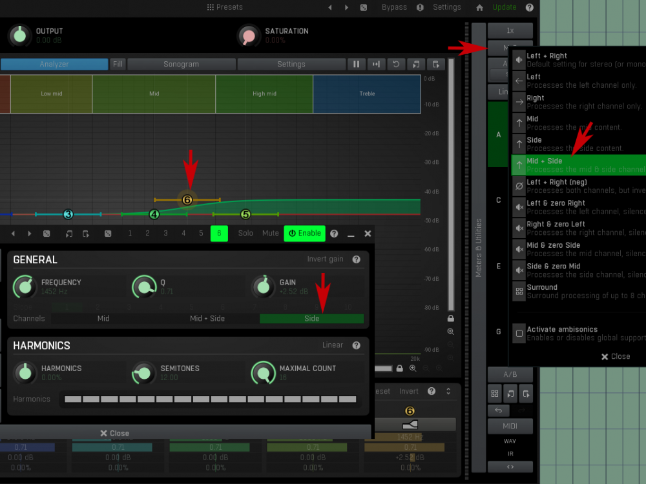Click the analyzer width fit icon
This screenshot has height=484, width=646.
click(x=376, y=64)
